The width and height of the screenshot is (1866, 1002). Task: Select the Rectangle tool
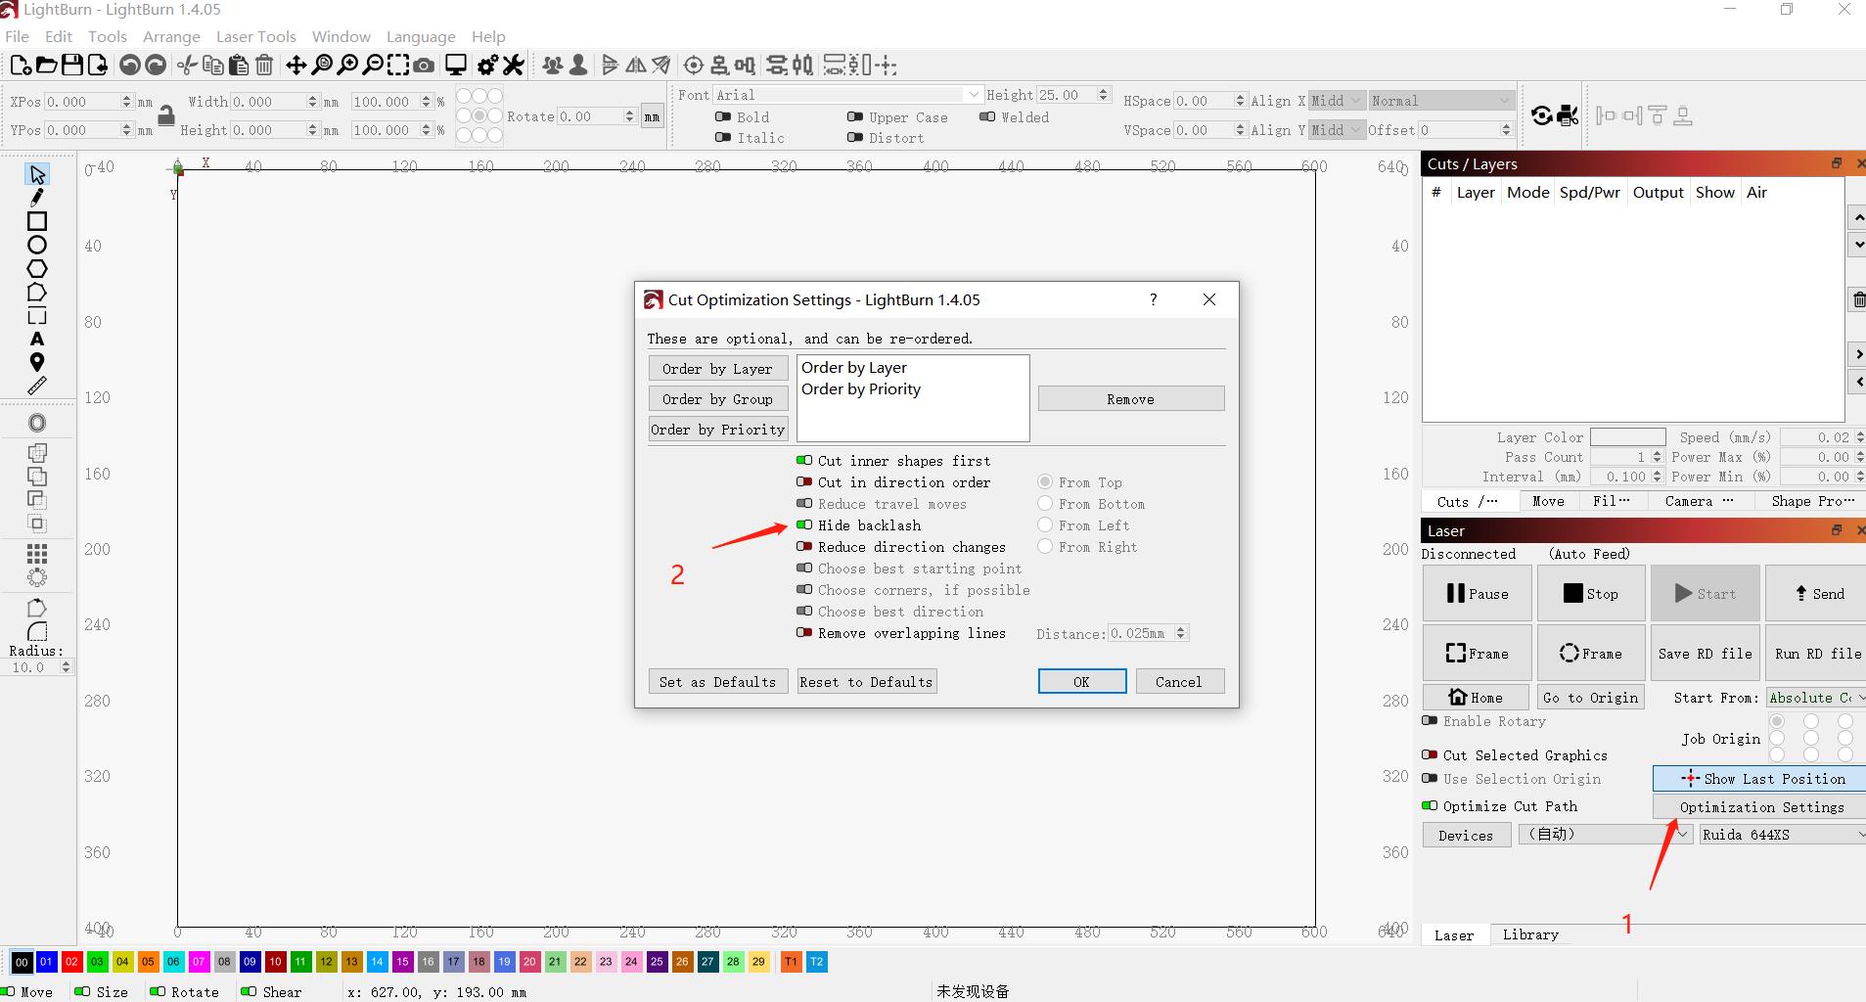pos(37,221)
